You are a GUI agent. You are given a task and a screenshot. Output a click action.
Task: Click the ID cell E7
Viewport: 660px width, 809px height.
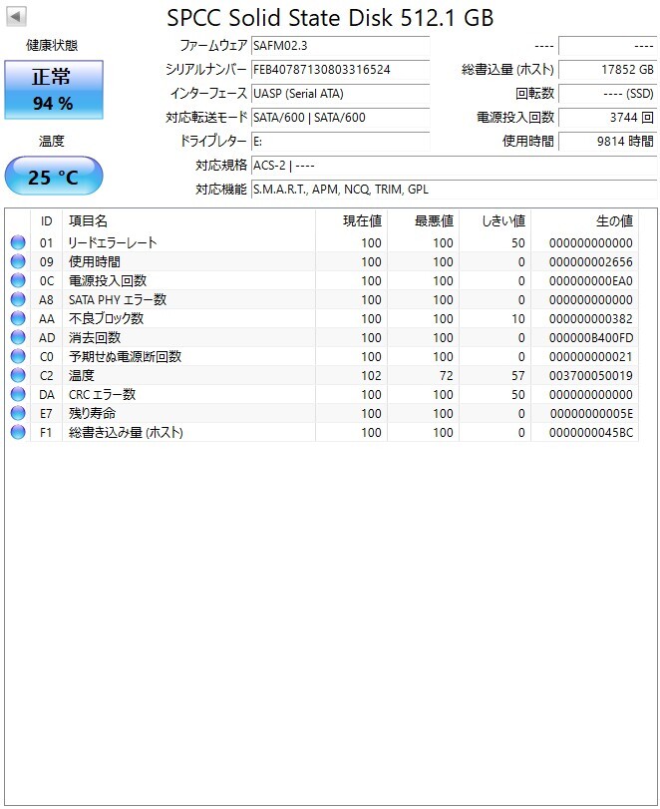[x=47, y=413]
